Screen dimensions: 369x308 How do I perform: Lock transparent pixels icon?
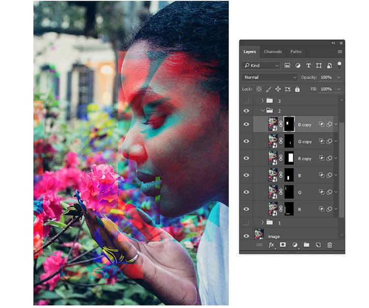[259, 89]
